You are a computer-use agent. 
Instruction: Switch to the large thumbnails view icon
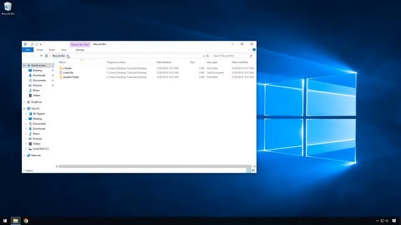click(x=253, y=171)
